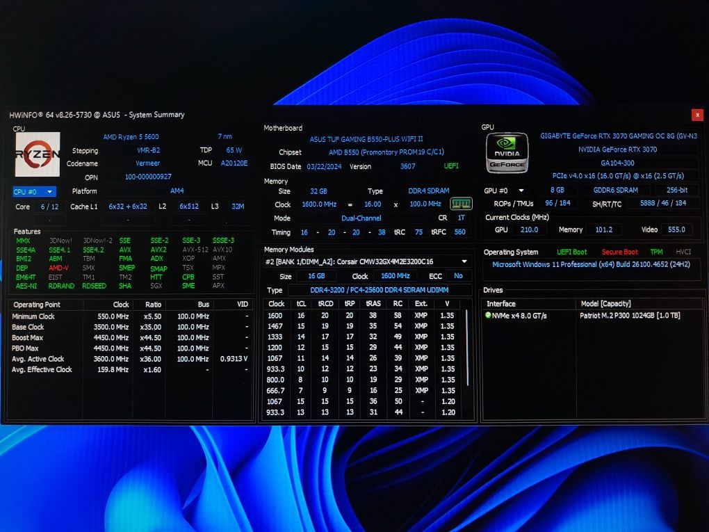Click the video clock 555.0 value
709x532 pixels.
click(x=676, y=229)
